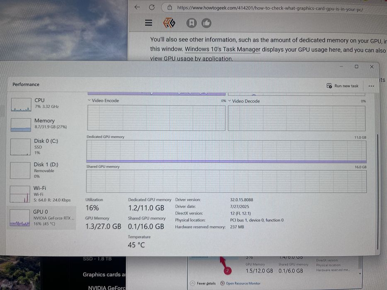Select the 1.2/11.0 GB dedicated memory value

point(146,208)
